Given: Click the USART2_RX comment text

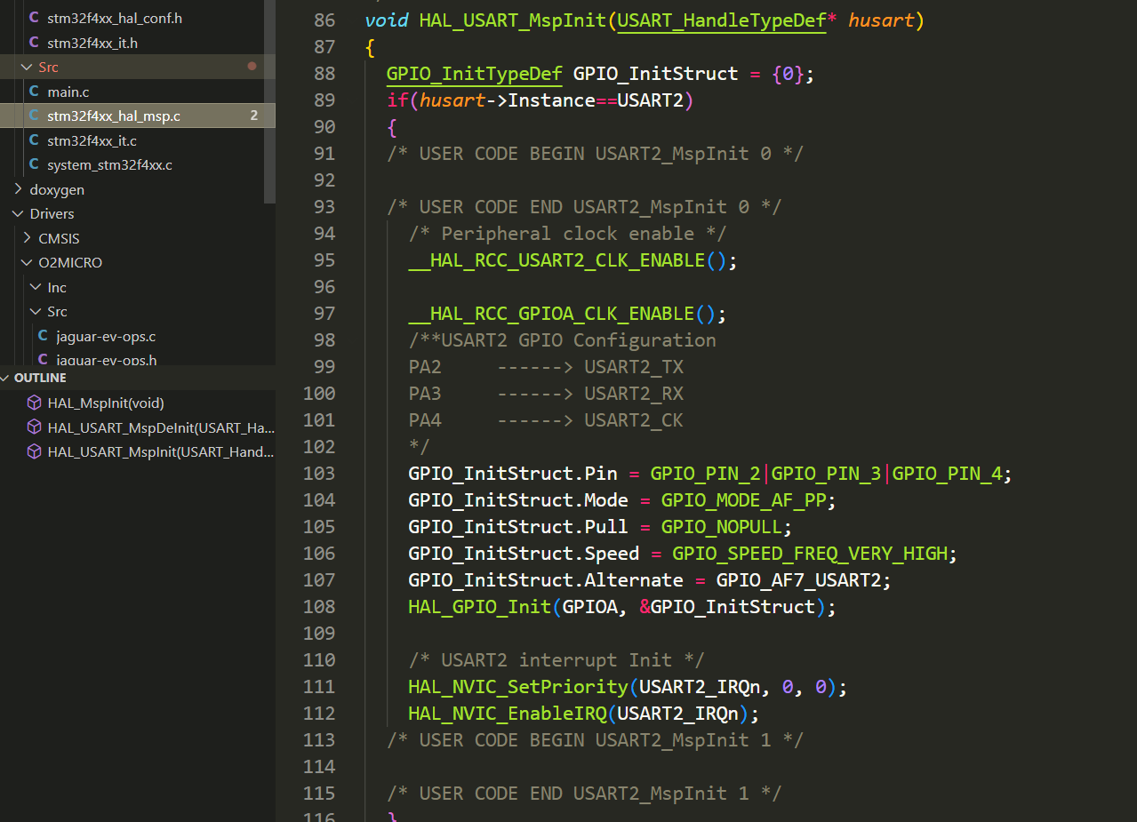Looking at the screenshot, I should tap(634, 394).
